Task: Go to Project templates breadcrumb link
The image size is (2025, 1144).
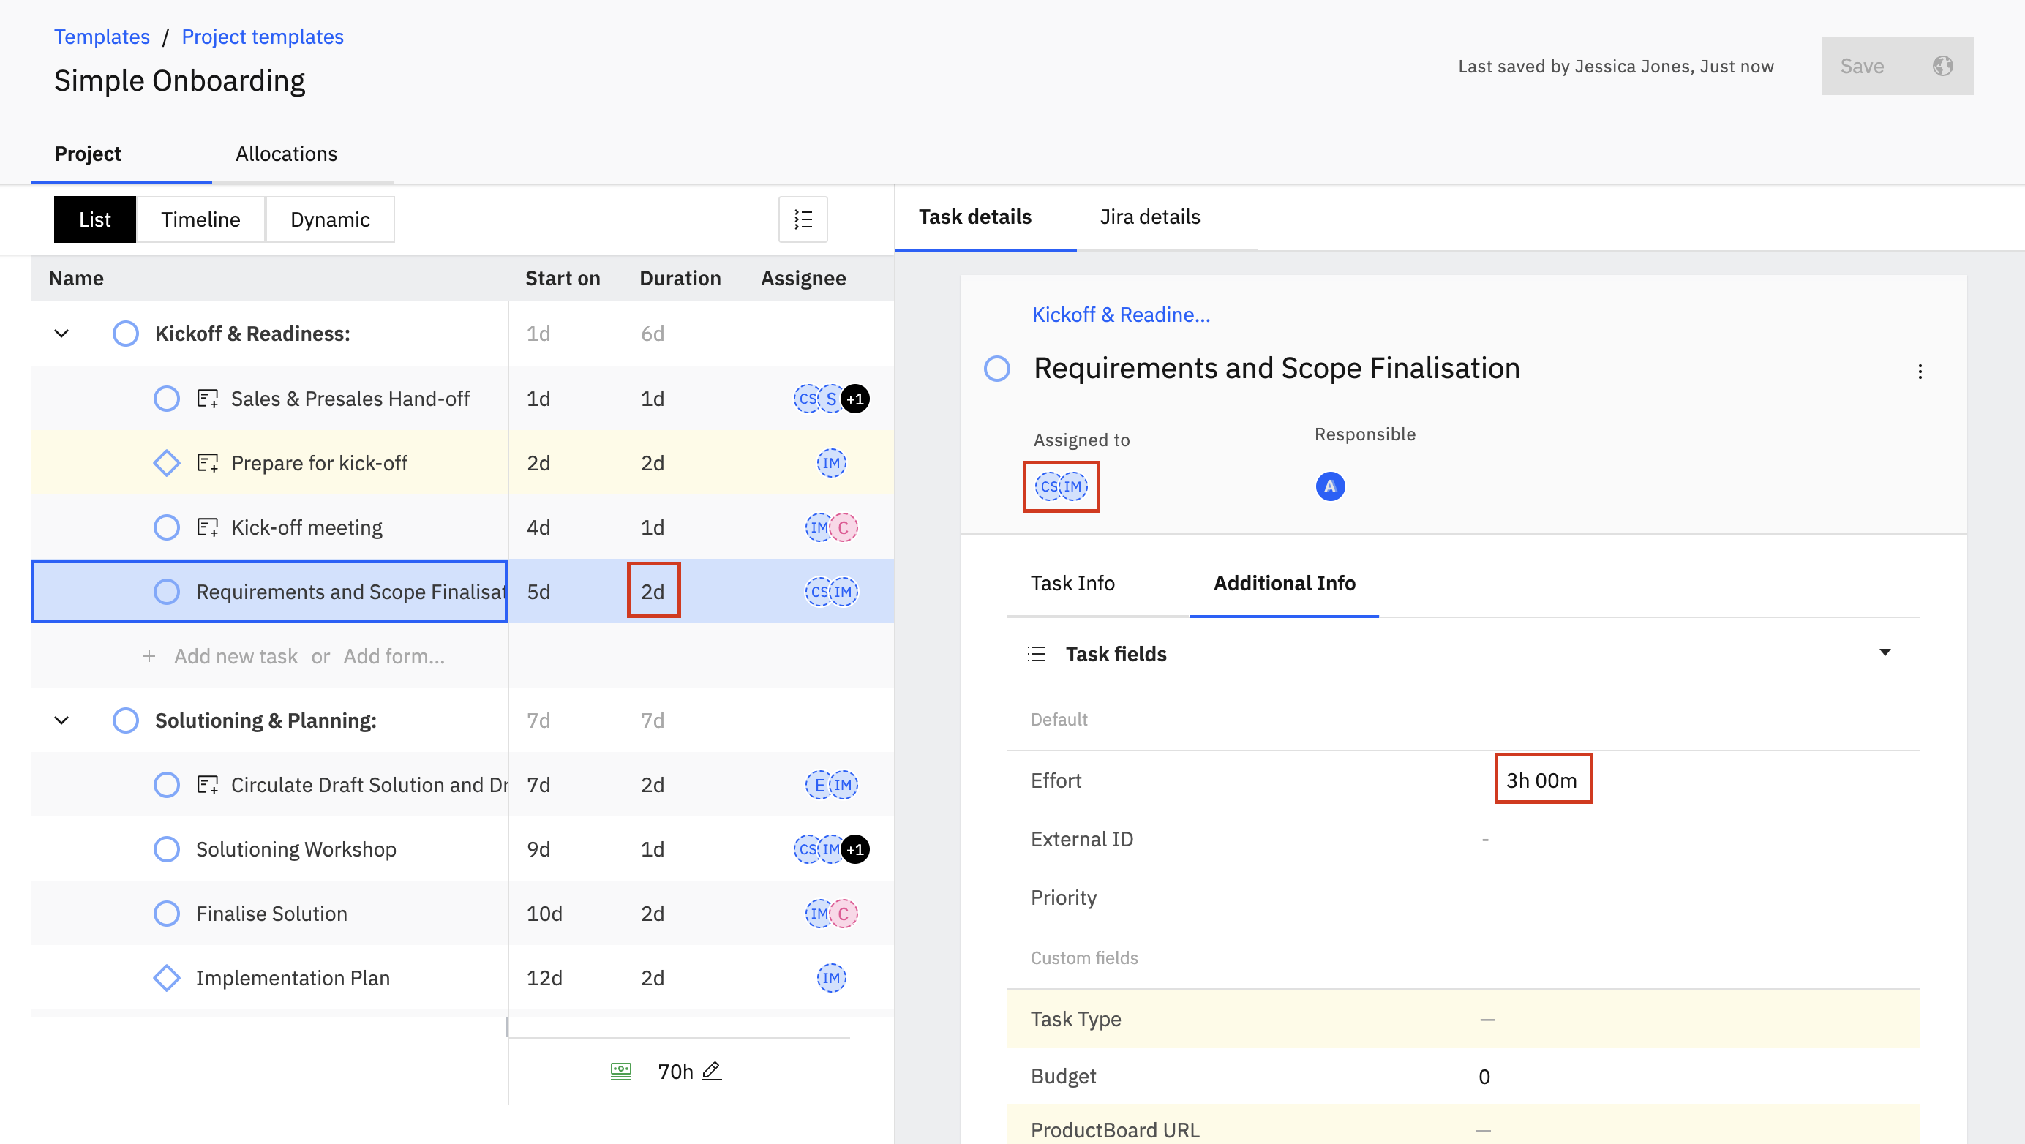Action: point(262,37)
